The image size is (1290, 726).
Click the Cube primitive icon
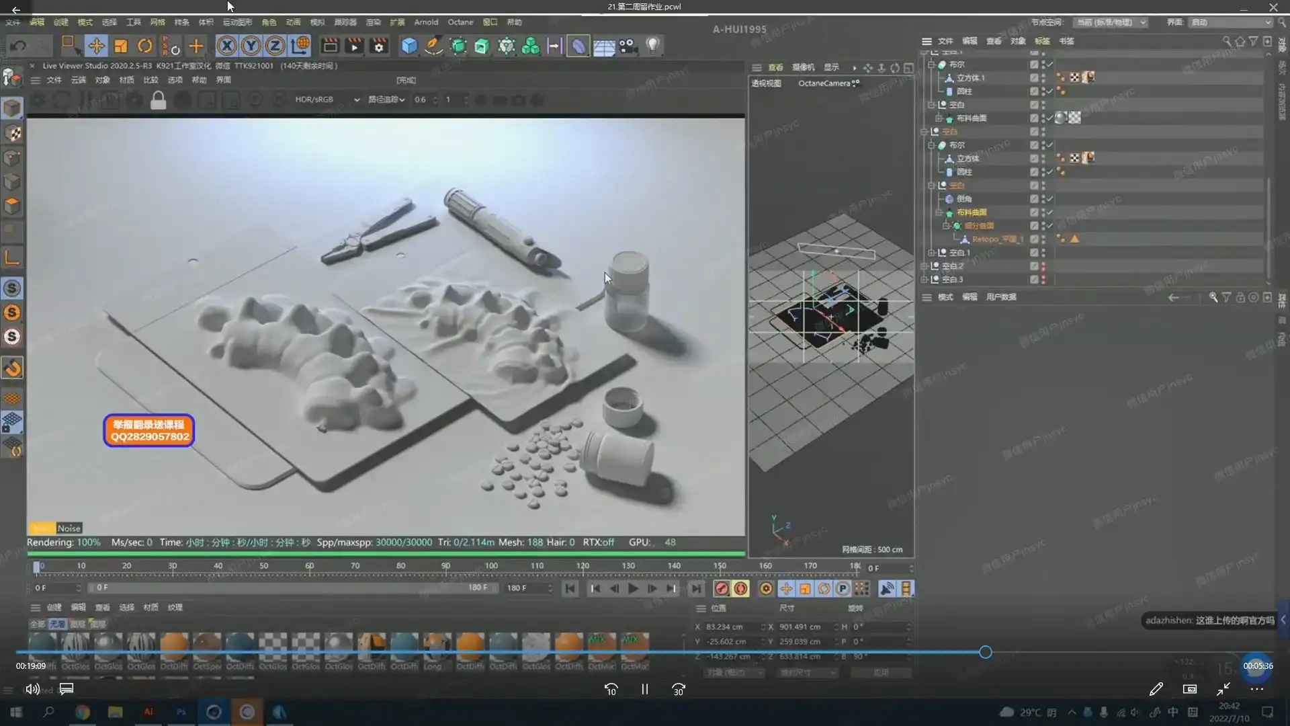coord(409,46)
